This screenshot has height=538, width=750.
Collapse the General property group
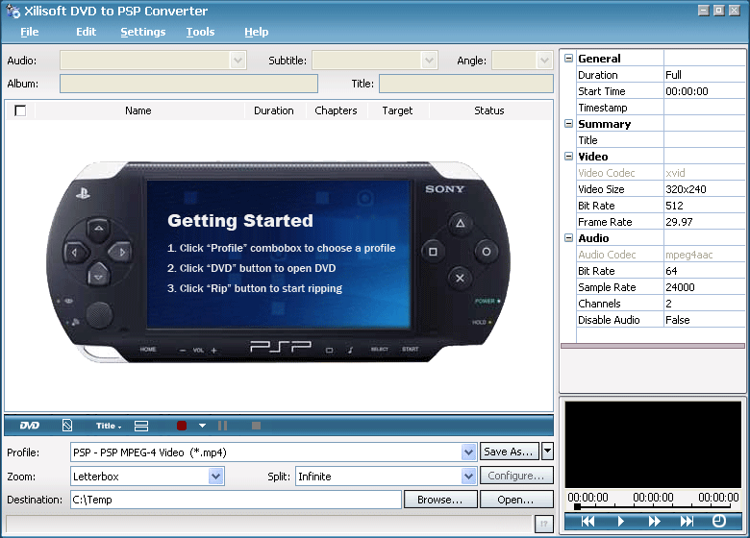coord(568,59)
